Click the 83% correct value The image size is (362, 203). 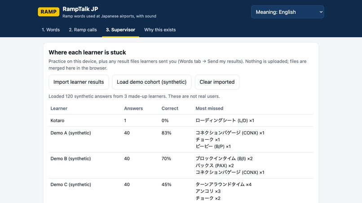click(167, 133)
